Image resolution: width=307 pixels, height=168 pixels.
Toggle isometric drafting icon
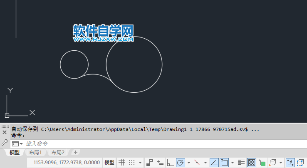click(197, 163)
